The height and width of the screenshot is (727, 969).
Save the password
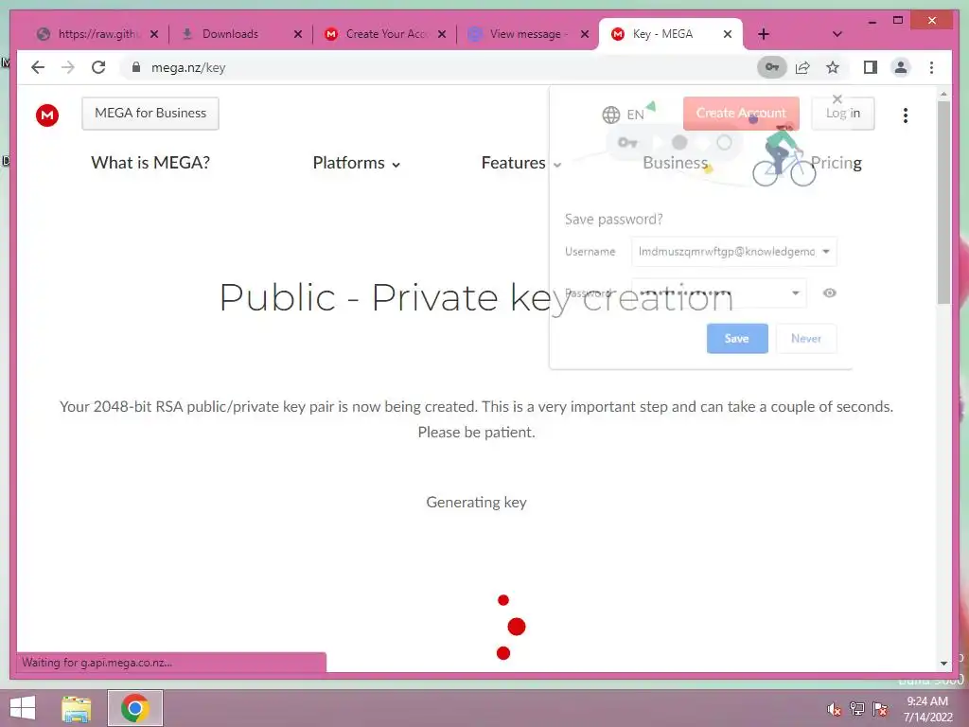[x=737, y=339]
